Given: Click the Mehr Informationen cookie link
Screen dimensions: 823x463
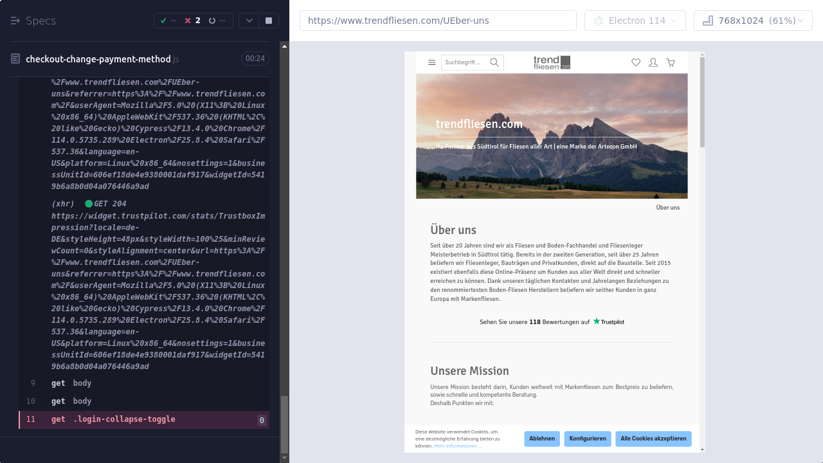Looking at the screenshot, I should pyautogui.click(x=457, y=446).
